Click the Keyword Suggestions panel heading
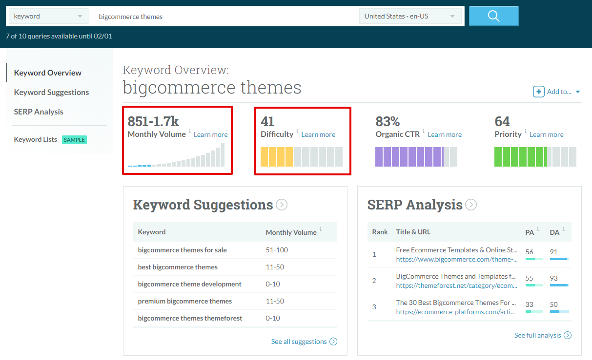 click(x=203, y=205)
